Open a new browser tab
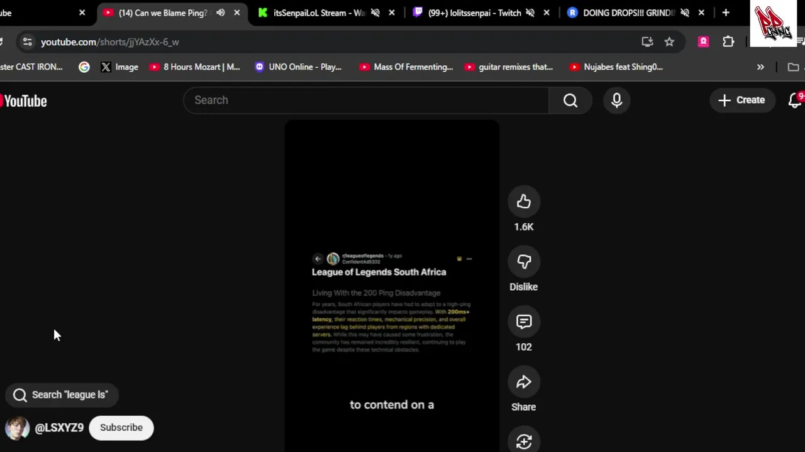The width and height of the screenshot is (805, 452). point(726,13)
